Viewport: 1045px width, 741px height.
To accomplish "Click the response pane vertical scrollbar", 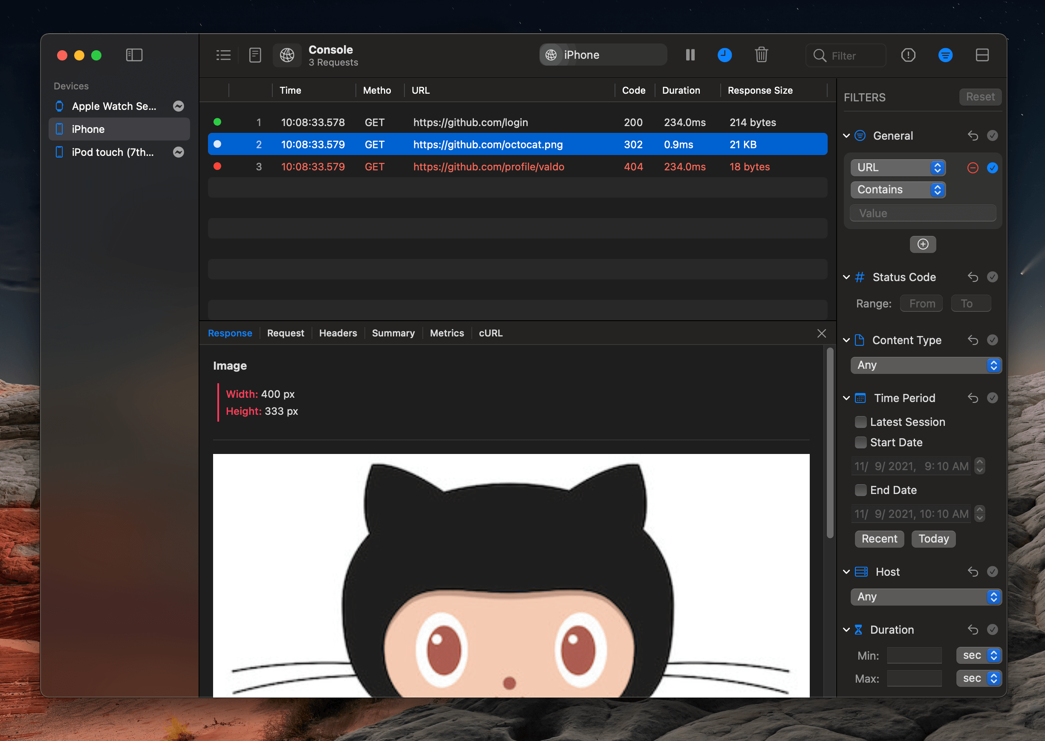I will click(830, 443).
